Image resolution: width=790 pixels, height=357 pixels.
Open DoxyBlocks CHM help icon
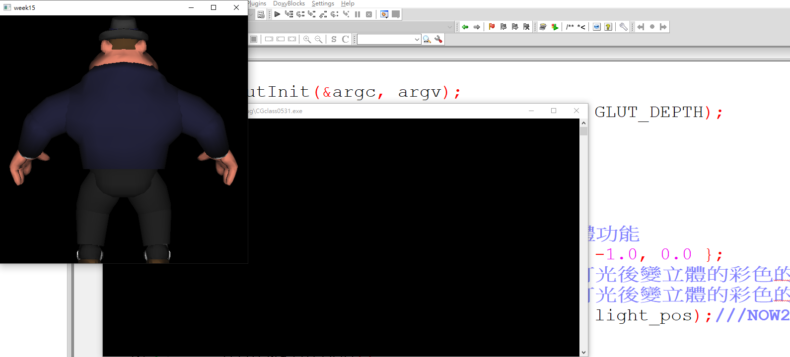tap(608, 27)
